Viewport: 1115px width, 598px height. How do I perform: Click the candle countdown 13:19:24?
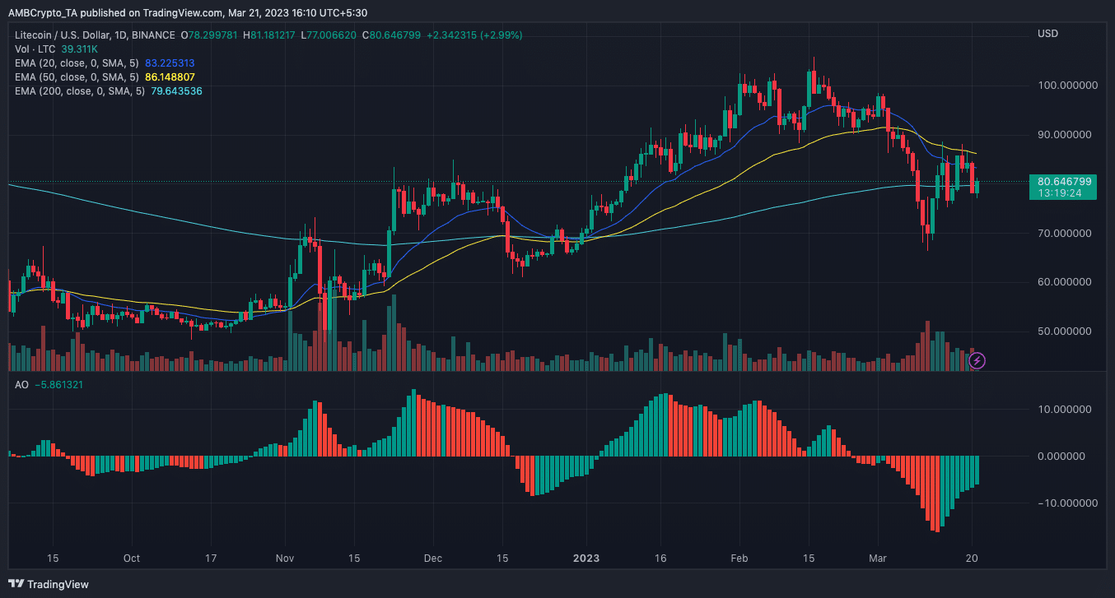coord(1059,193)
